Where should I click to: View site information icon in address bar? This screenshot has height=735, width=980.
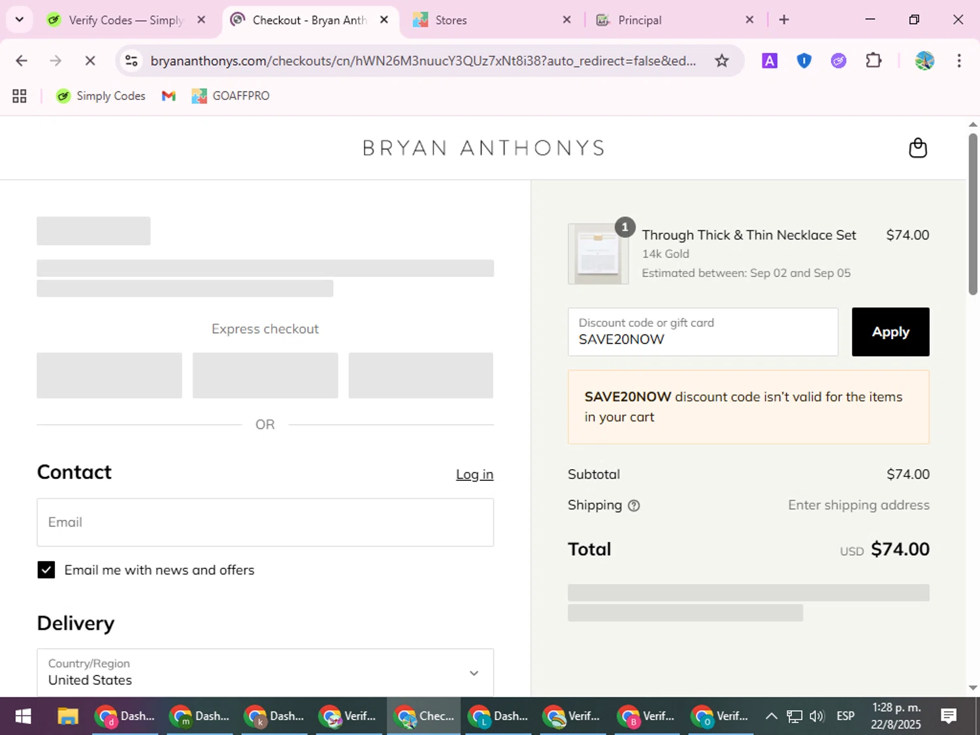(x=131, y=61)
